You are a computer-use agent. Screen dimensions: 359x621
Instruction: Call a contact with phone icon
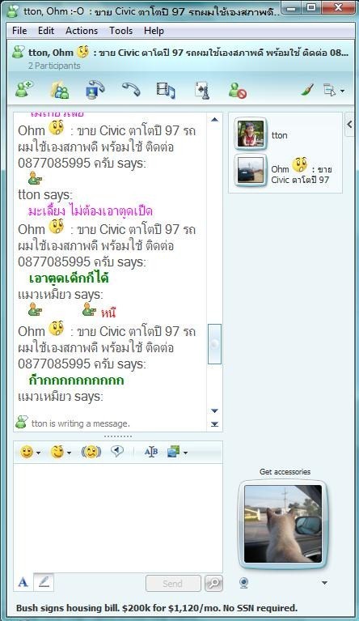(x=131, y=90)
